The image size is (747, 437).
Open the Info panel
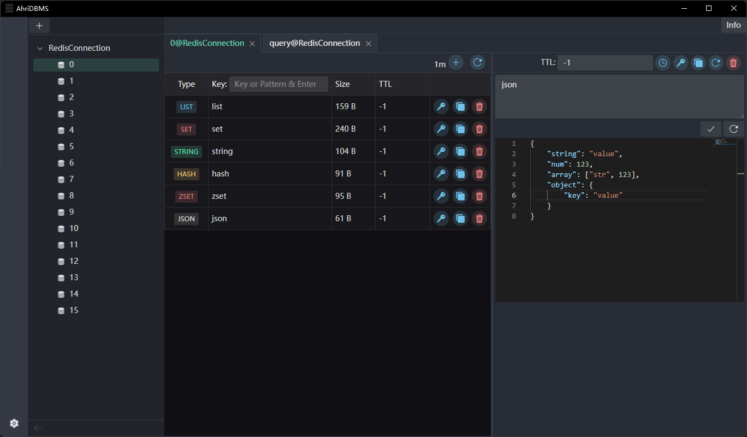point(733,25)
